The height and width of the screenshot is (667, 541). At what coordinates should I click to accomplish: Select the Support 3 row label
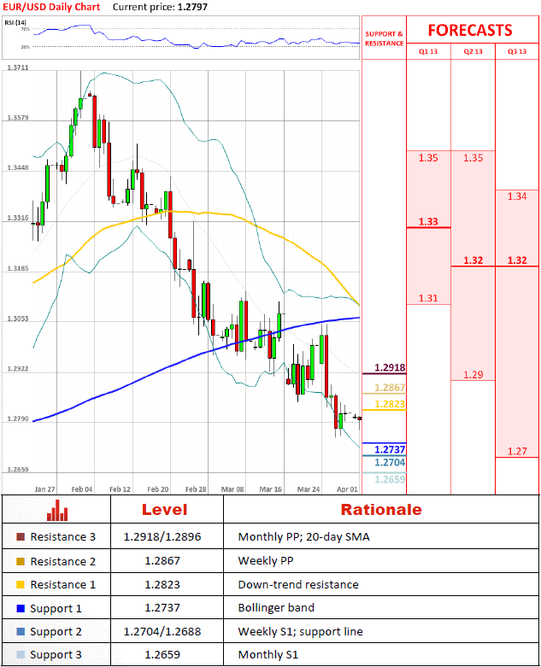(x=56, y=655)
